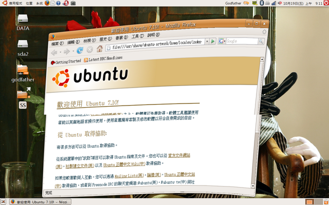
Task: Reload the page with the refresh icon
Action: (x=80, y=50)
